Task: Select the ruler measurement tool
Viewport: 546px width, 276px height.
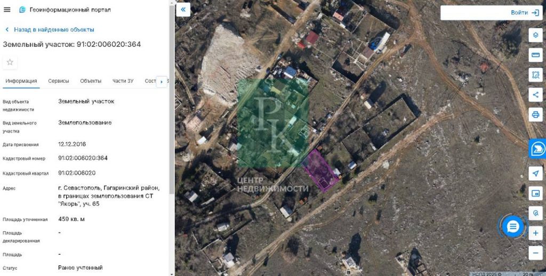Action: click(x=535, y=55)
